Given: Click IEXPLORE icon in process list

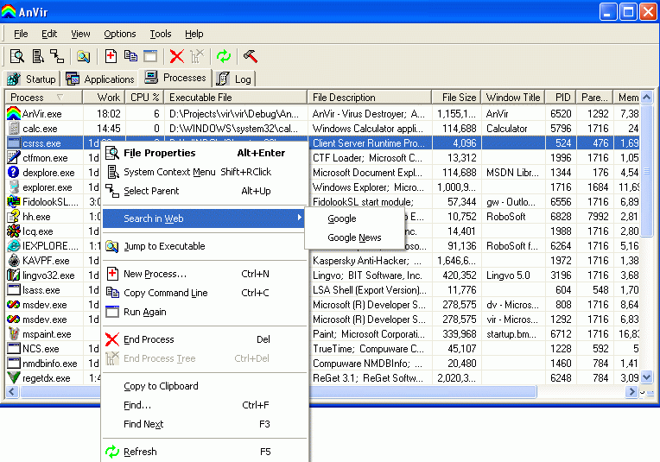Looking at the screenshot, I should [14, 246].
